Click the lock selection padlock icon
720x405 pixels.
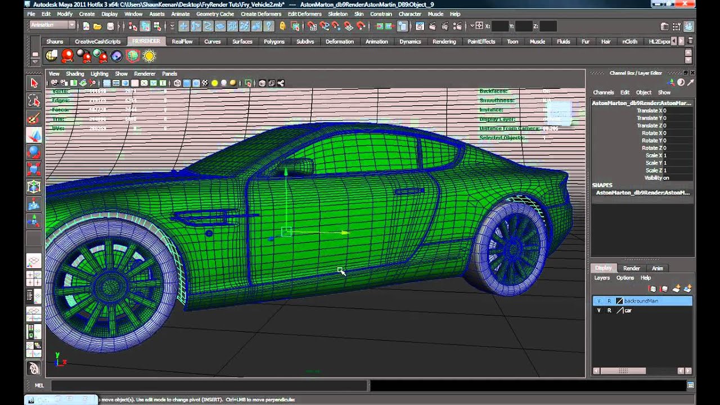282,26
